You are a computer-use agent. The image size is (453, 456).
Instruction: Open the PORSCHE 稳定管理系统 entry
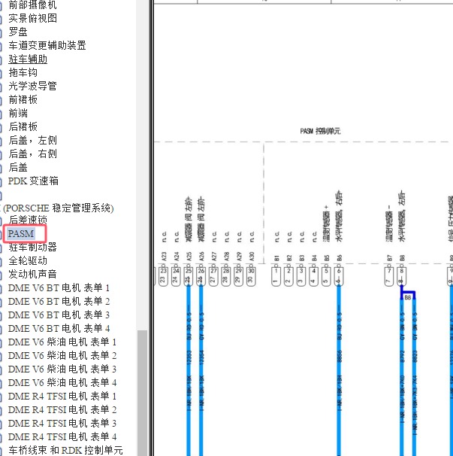click(57, 208)
